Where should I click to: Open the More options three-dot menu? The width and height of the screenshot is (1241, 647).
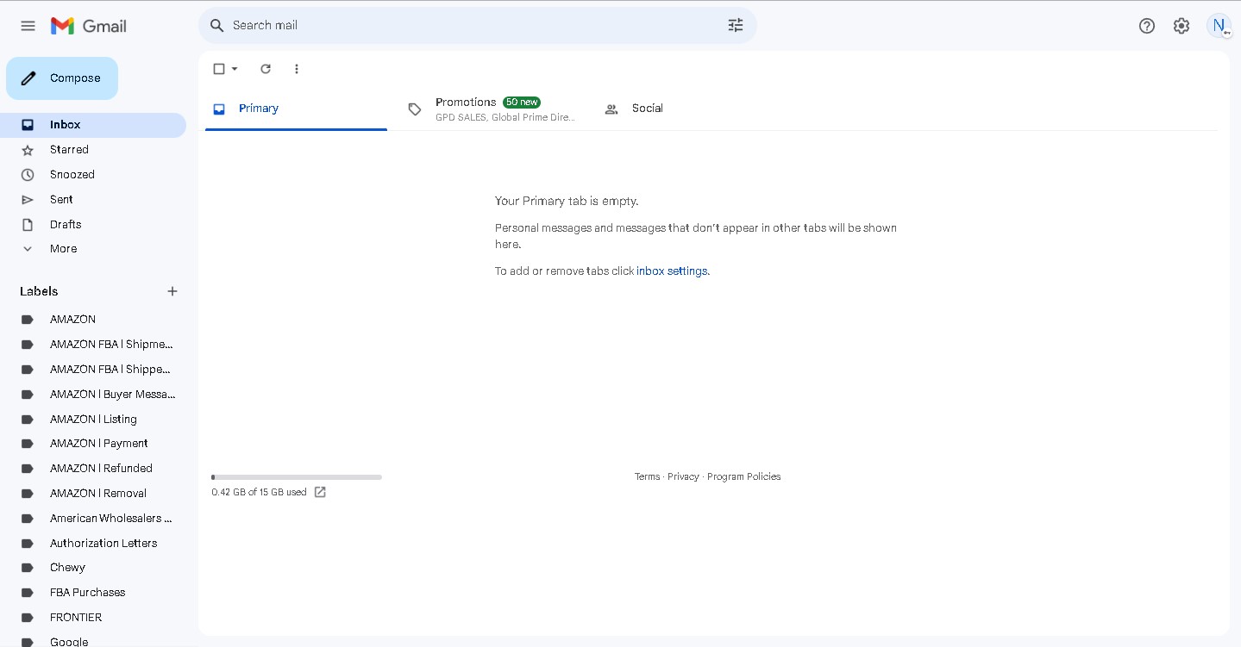297,69
